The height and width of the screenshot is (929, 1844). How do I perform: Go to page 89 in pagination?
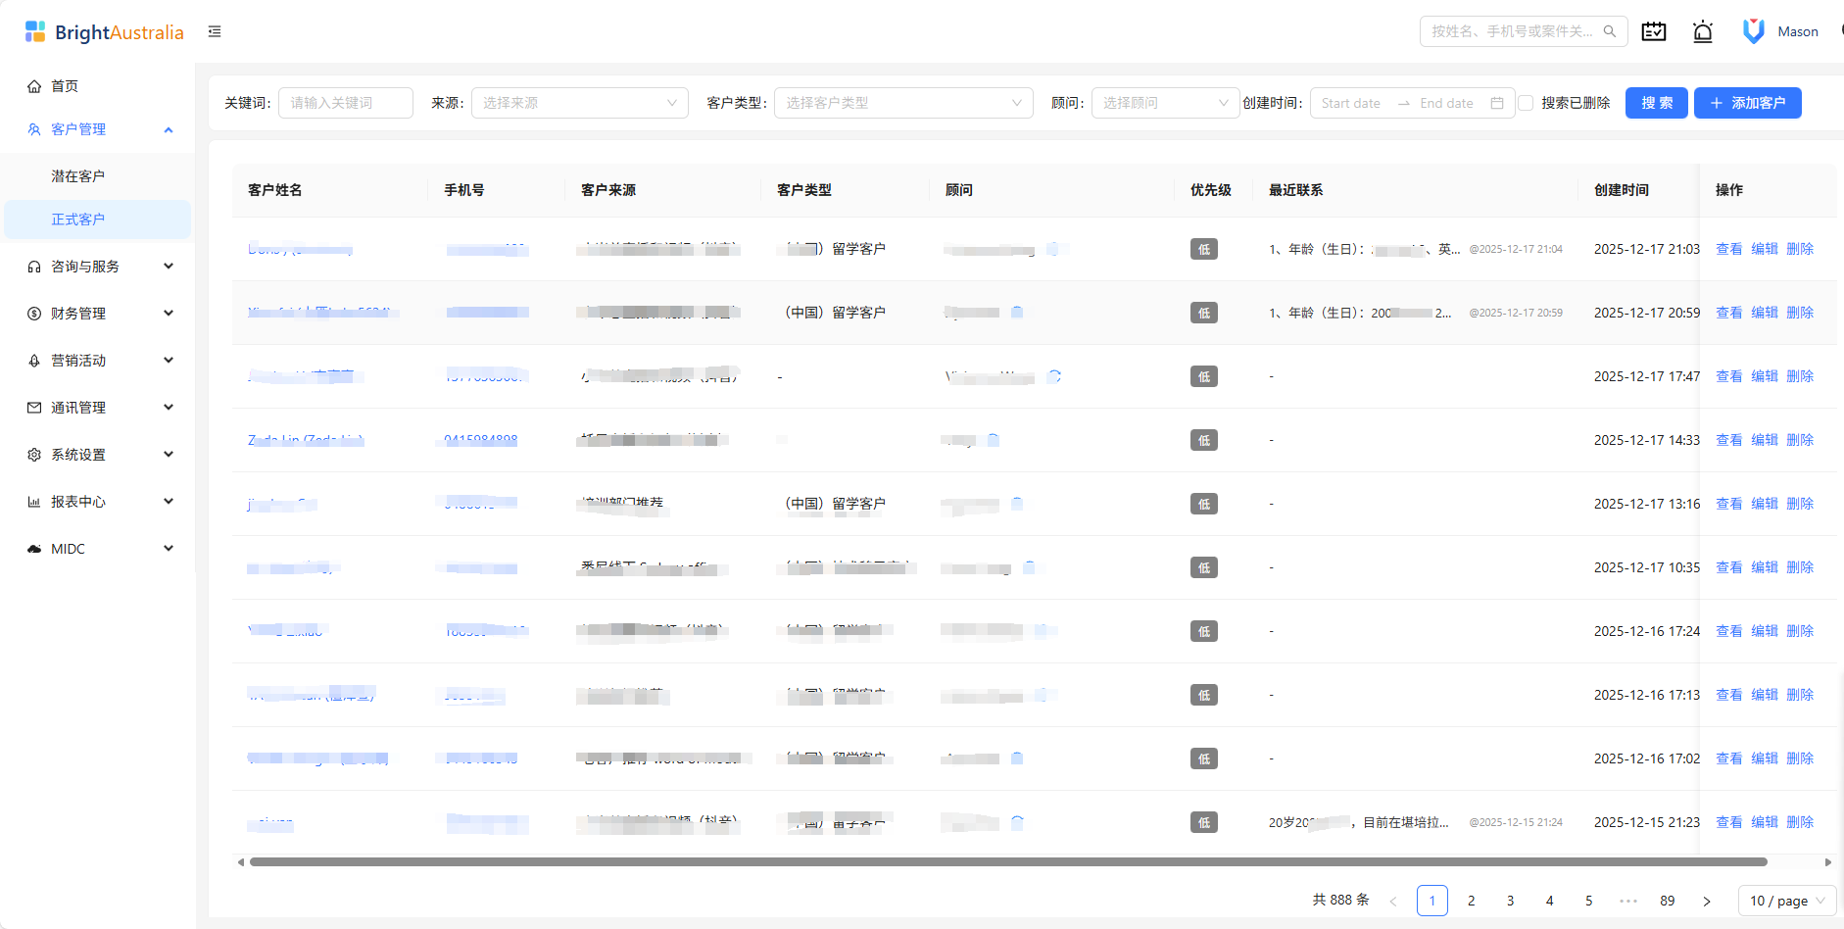click(1667, 900)
